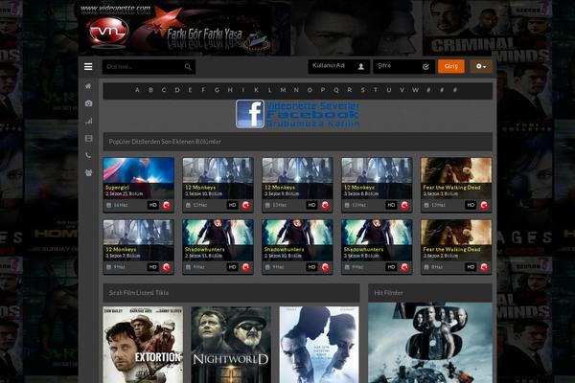Screen dimensions: 575x383
Task: Open the poster right of Nightworld
Action: 319,345
